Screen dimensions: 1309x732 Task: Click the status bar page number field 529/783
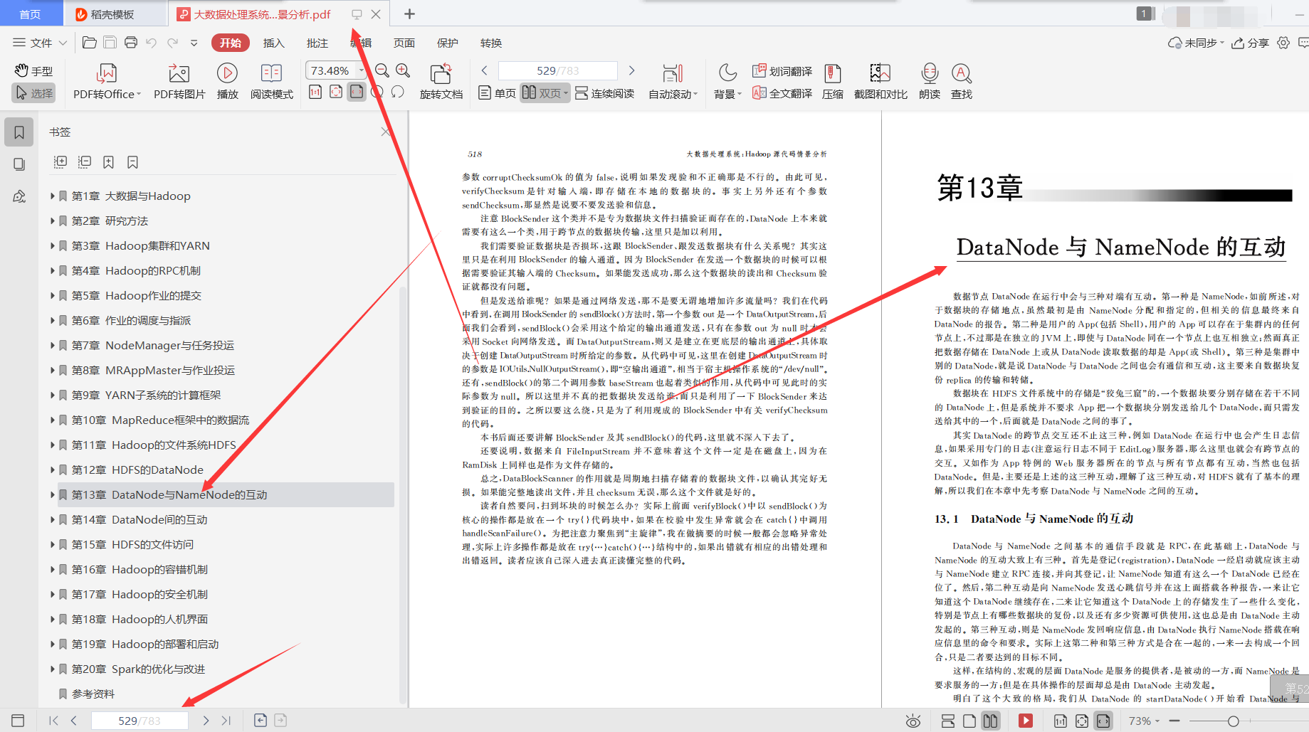(140, 721)
